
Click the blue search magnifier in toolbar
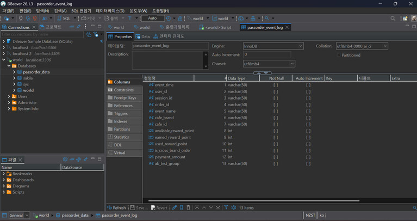pos(267,19)
